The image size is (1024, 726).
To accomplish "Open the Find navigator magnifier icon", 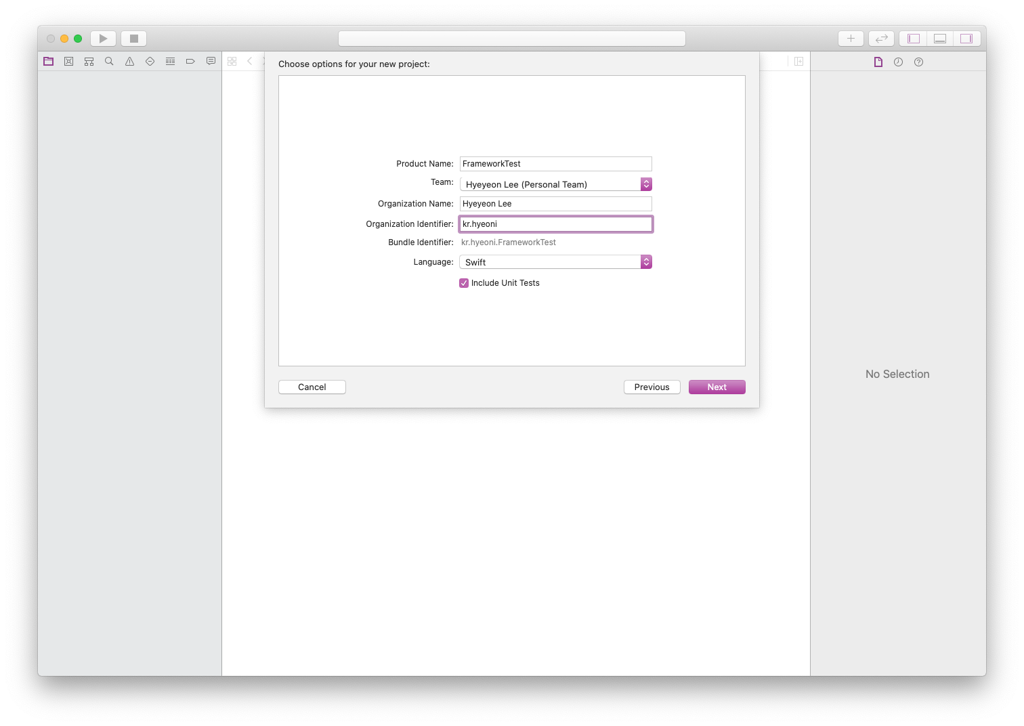I will [x=109, y=62].
